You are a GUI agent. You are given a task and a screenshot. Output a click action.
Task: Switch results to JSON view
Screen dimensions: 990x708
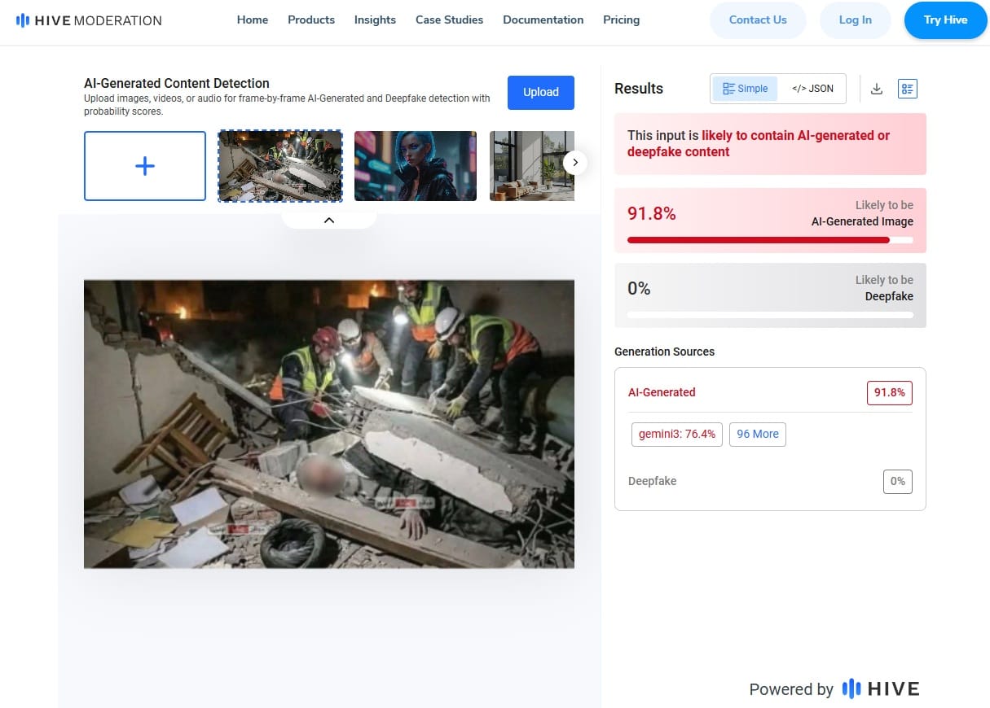pyautogui.click(x=812, y=89)
